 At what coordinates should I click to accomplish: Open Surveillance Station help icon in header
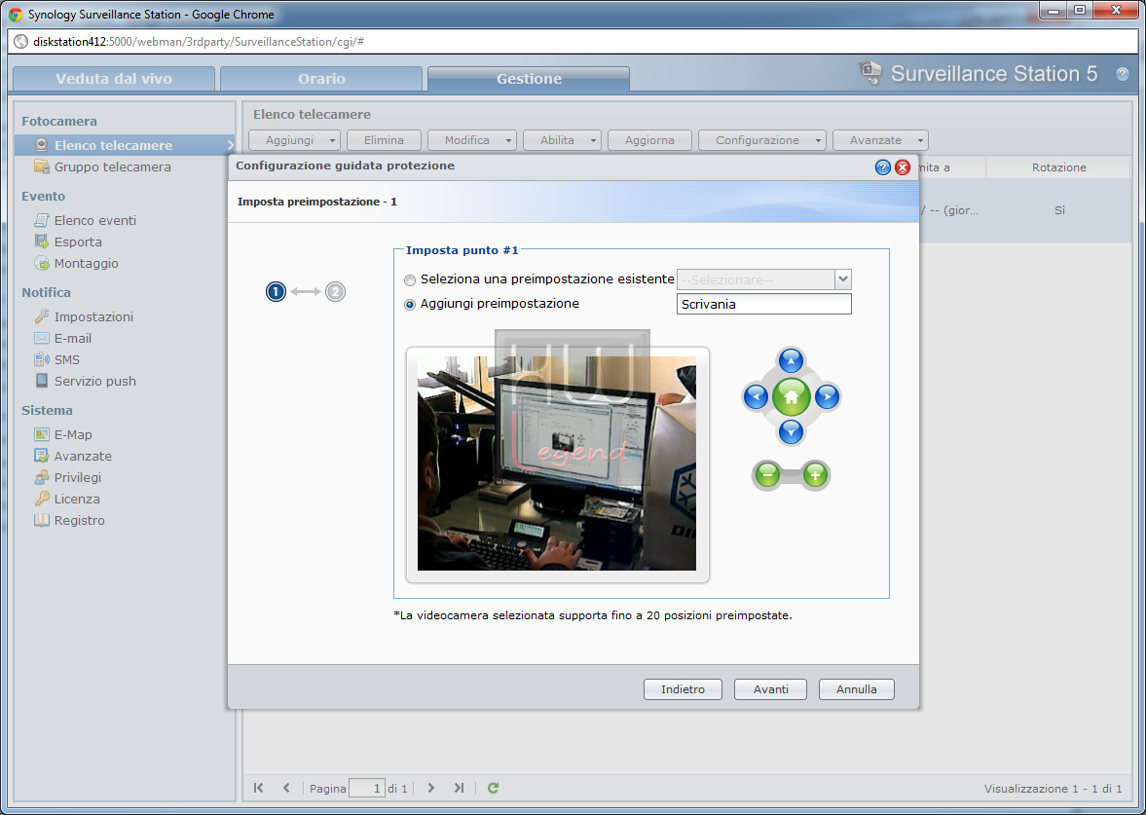(x=1122, y=74)
